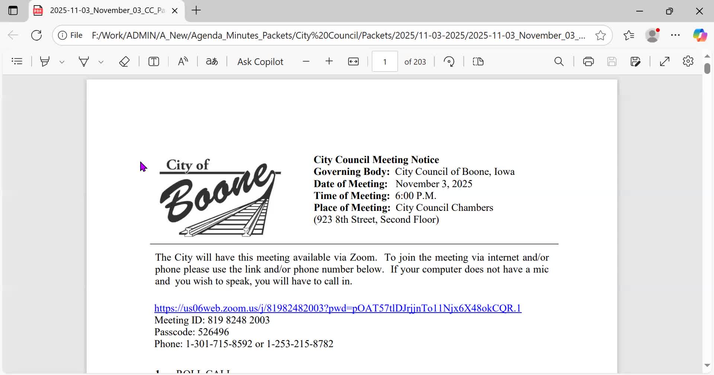714x375 pixels.
Task: Refresh the PDF page
Action: (x=36, y=35)
